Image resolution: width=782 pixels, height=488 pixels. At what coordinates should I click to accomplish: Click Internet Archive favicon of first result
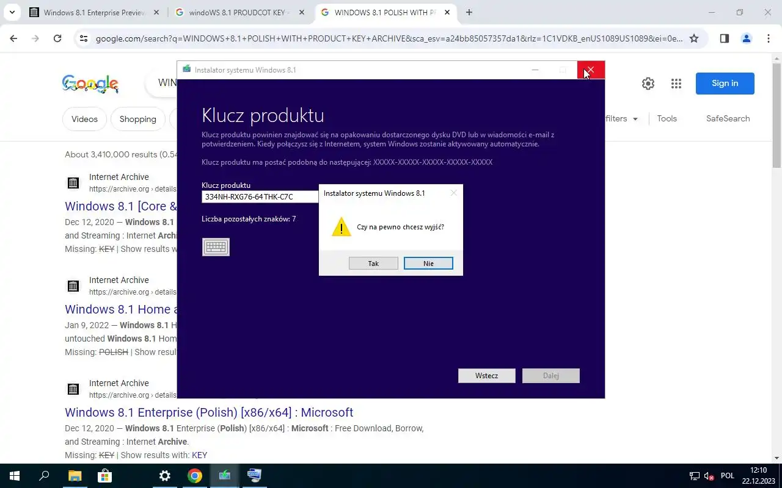click(x=73, y=182)
